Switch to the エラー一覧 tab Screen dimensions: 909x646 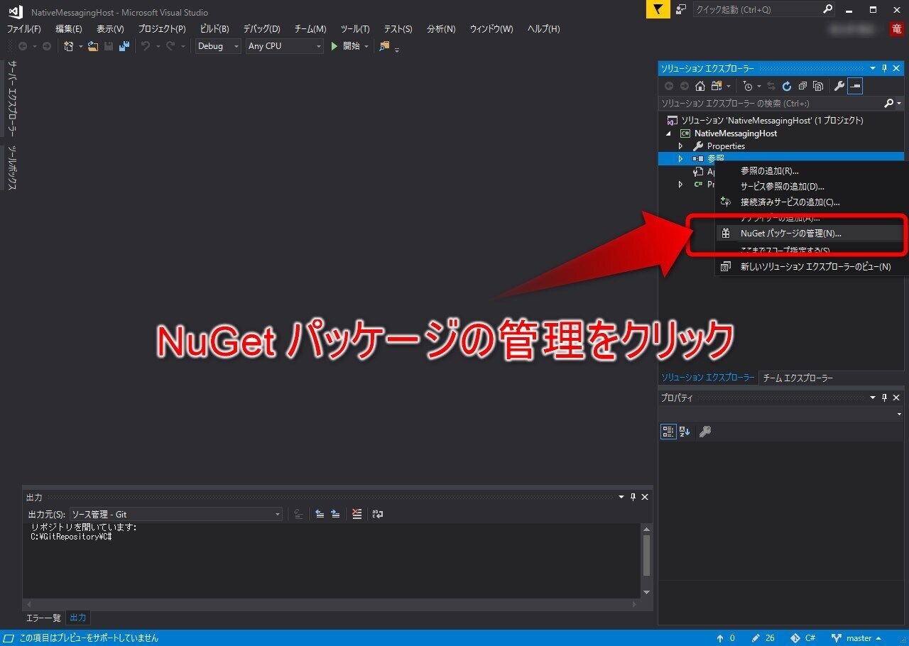point(43,618)
